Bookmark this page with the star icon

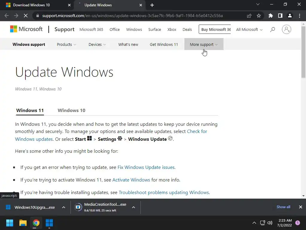pyautogui.click(x=259, y=16)
